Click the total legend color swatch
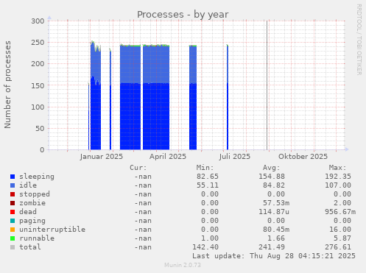The width and height of the screenshot is (366, 273). pyautogui.click(x=13, y=247)
